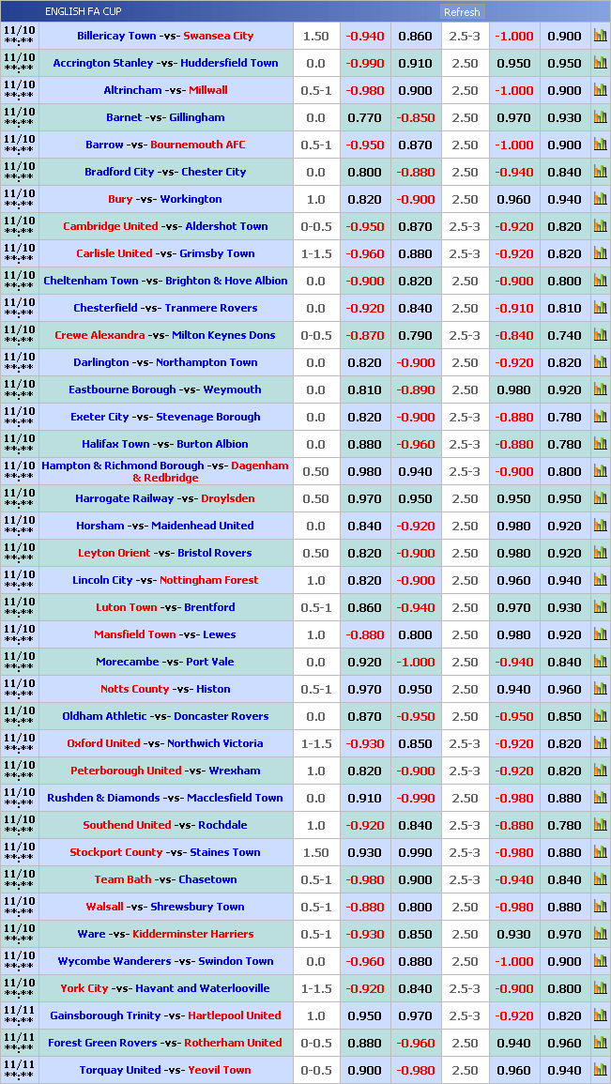The width and height of the screenshot is (611, 1084).
Task: Click chart icon for Notts County vs Histon
Action: coord(600,689)
